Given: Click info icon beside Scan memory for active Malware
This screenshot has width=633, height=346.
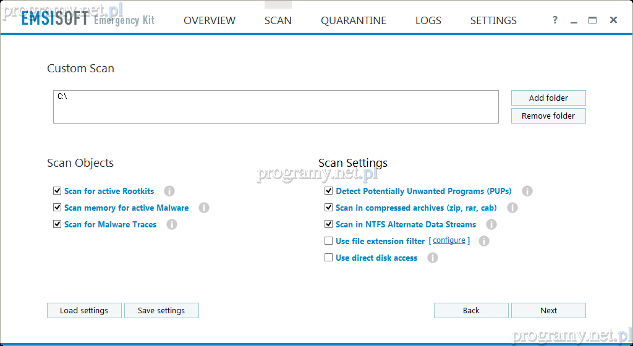Looking at the screenshot, I should coord(204,208).
